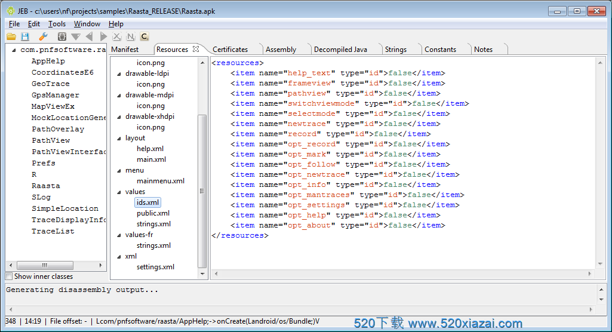Collapse the layout folder
This screenshot has width=612, height=332.
click(x=119, y=138)
